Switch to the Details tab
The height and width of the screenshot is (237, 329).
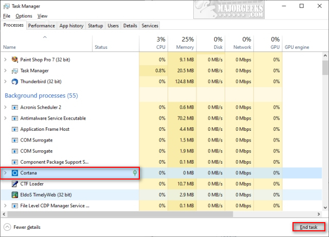point(130,26)
